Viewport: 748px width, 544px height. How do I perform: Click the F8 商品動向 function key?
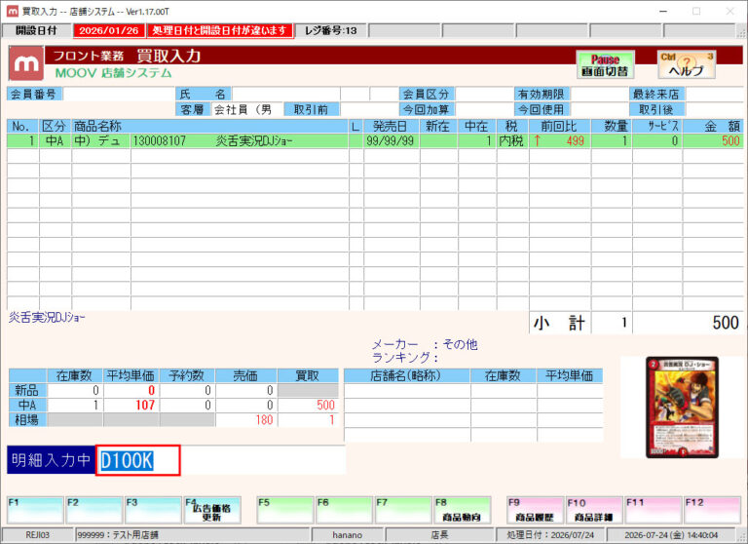click(463, 510)
